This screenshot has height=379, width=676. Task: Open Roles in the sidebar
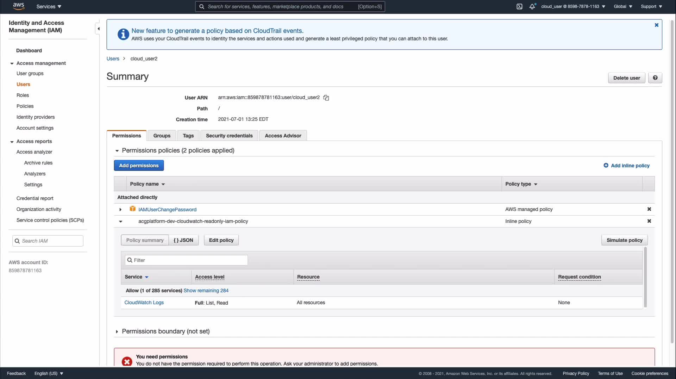pos(23,95)
